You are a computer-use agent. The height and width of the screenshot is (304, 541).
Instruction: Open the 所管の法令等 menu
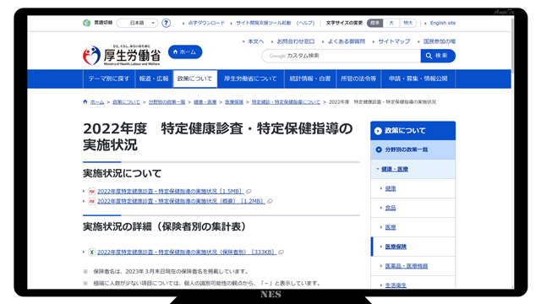click(x=358, y=79)
